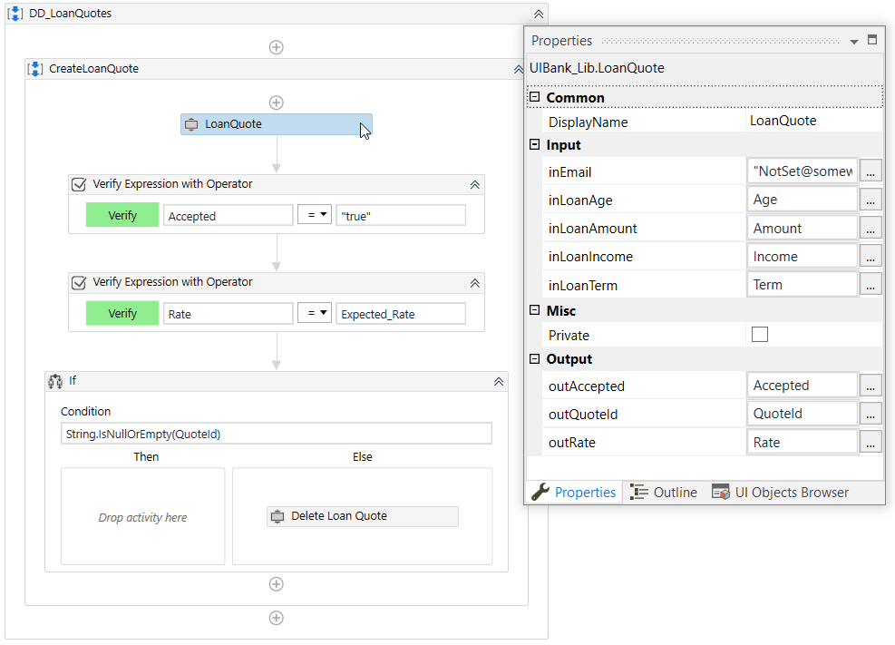
Task: Click the Verify button for Accepted
Action: tap(122, 215)
